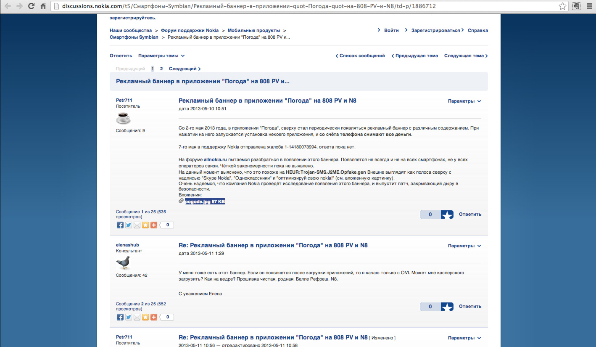Open more sharing options plus icon on first post
This screenshot has height=347, width=596.
pos(154,225)
